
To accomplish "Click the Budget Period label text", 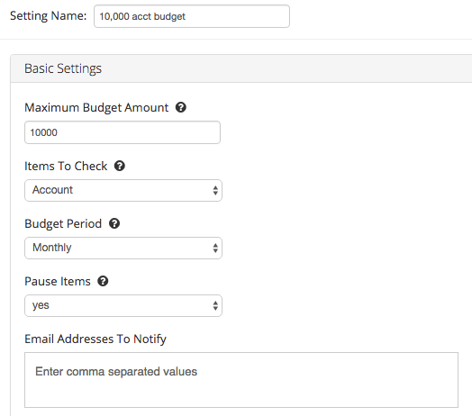I will (63, 224).
